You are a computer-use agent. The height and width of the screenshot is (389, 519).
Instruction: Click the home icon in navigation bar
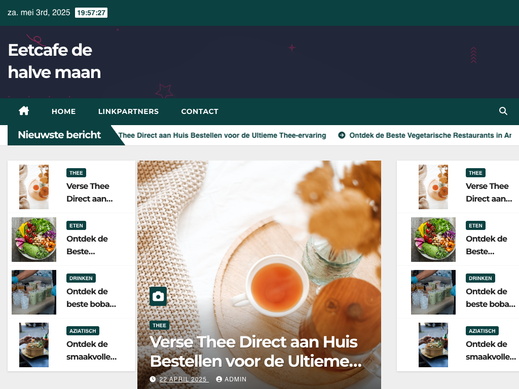tap(24, 111)
